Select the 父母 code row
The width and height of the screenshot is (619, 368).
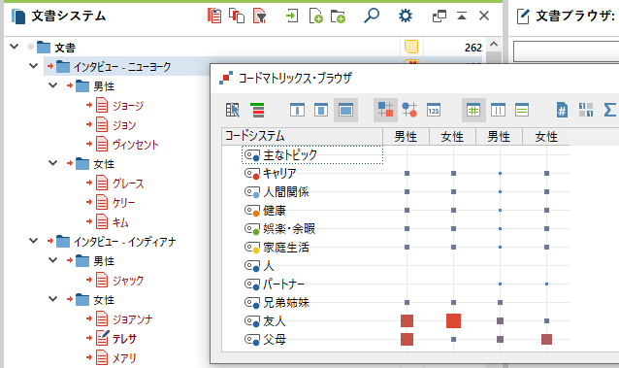tap(275, 339)
